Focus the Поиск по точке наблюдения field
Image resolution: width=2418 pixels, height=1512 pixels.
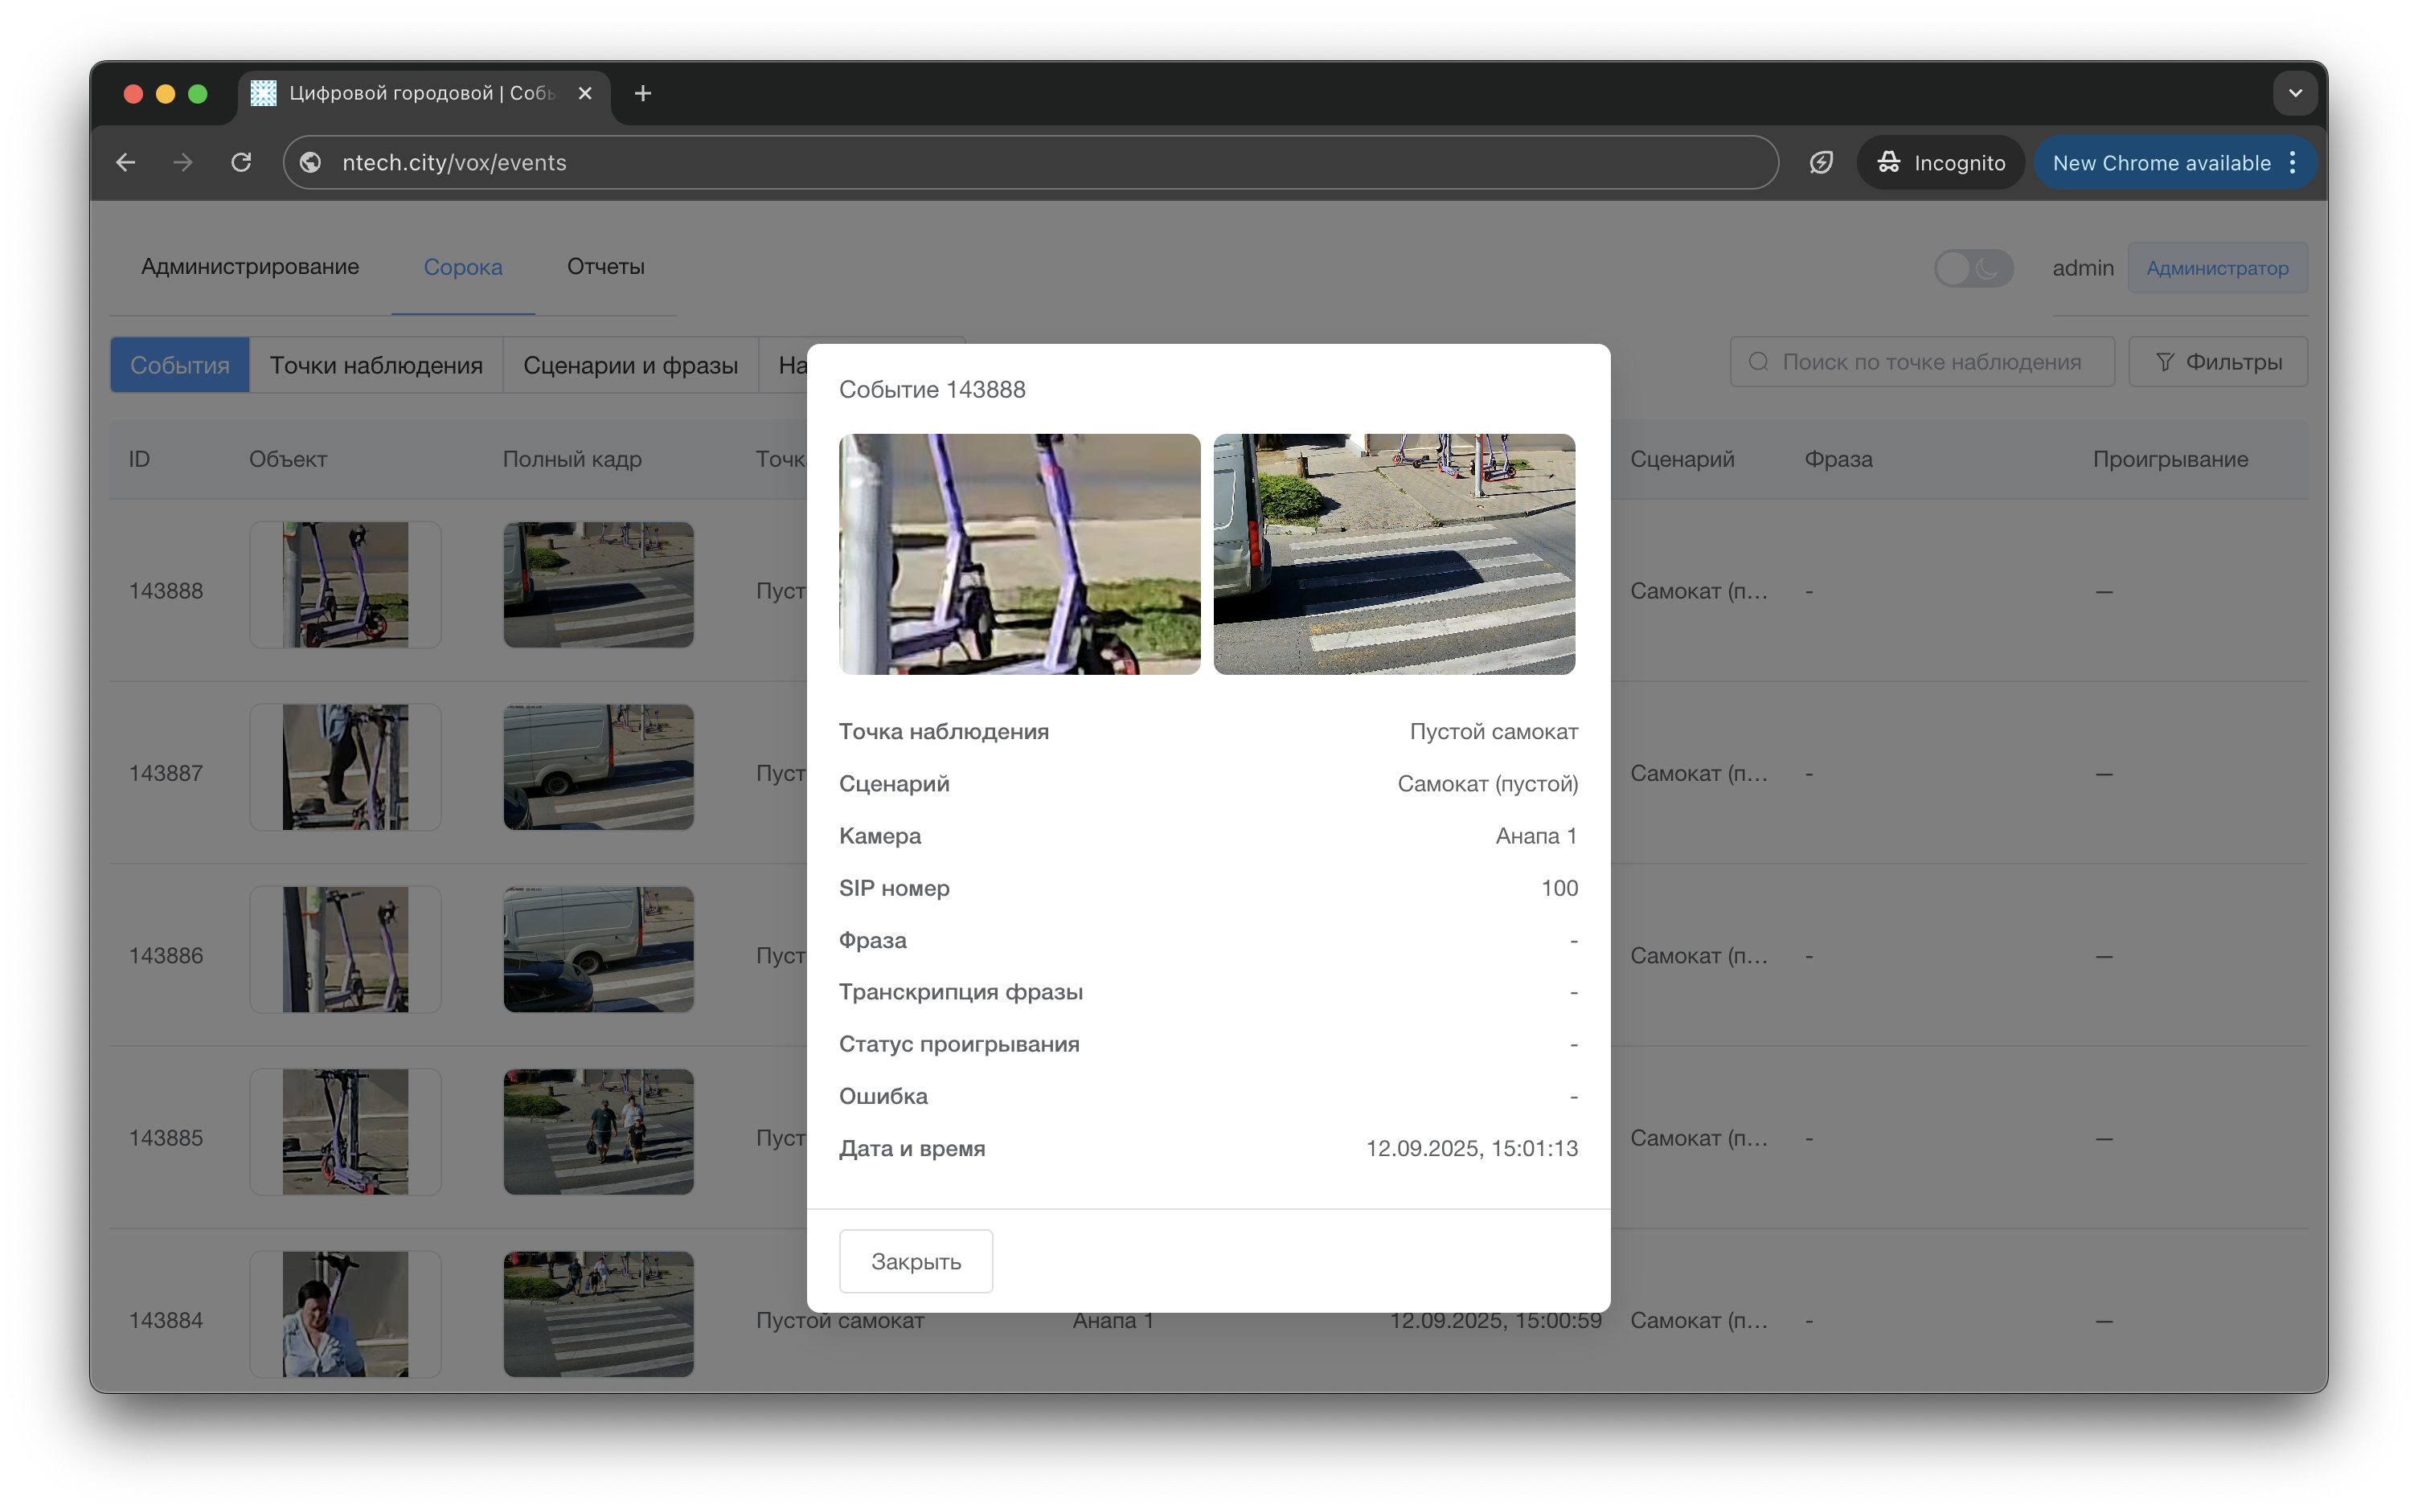point(1931,362)
